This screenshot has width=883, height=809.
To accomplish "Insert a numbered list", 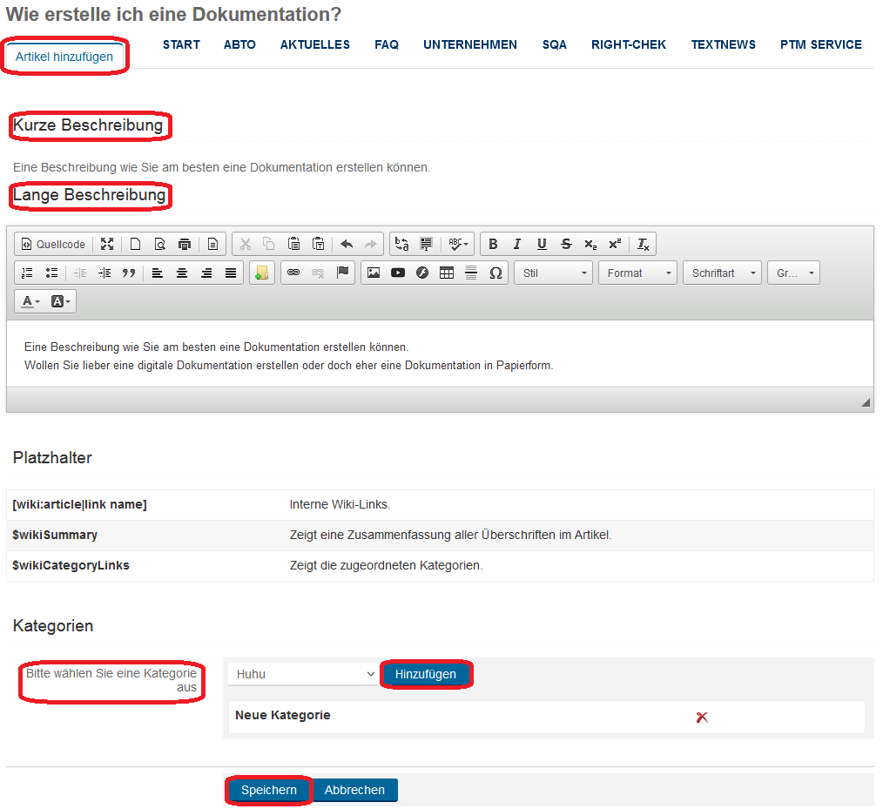I will pyautogui.click(x=27, y=273).
